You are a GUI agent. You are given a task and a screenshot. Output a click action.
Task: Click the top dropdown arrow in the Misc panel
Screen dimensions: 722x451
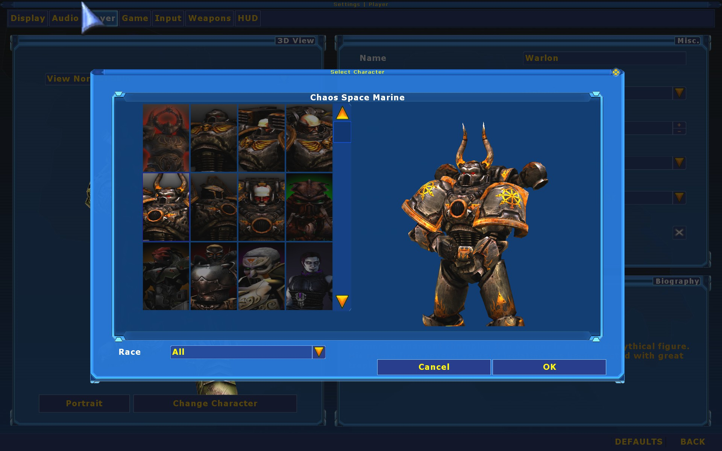(679, 93)
